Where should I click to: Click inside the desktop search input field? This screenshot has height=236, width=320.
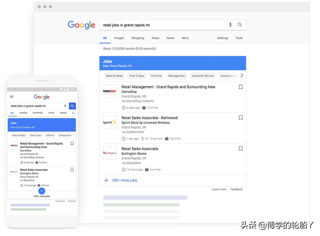point(160,25)
